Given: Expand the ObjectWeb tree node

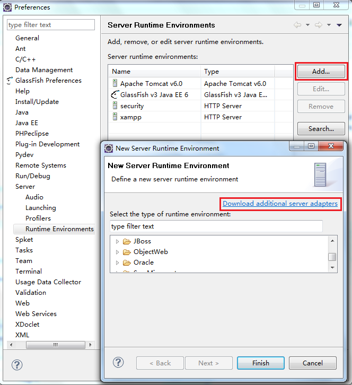Looking at the screenshot, I should pos(117,252).
